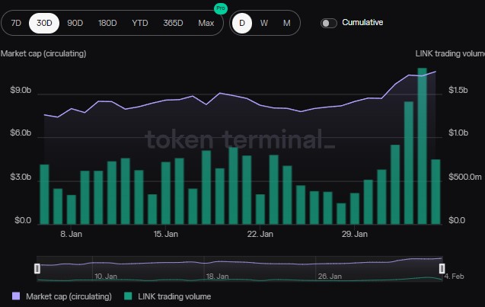Click the $1.0b right axis label
The image size is (485, 307).
tap(458, 133)
